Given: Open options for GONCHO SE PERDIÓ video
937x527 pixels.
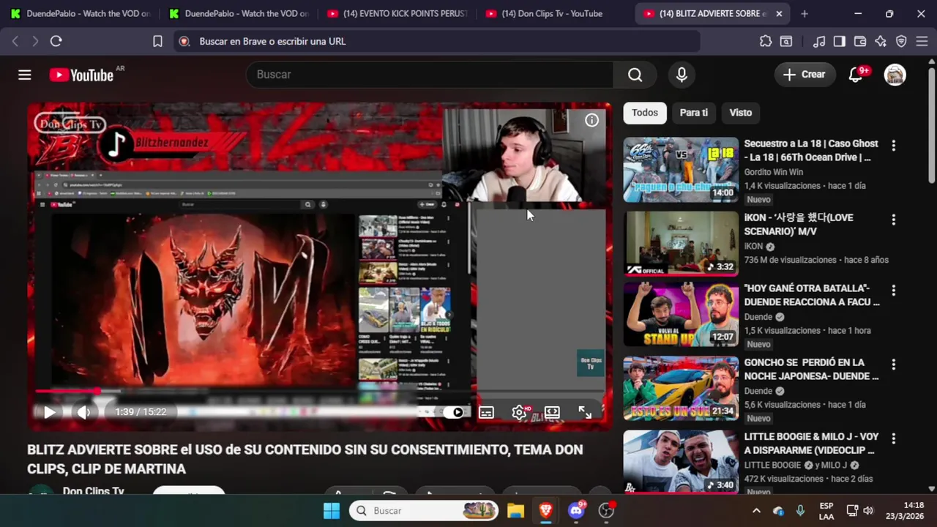Looking at the screenshot, I should click(x=893, y=365).
